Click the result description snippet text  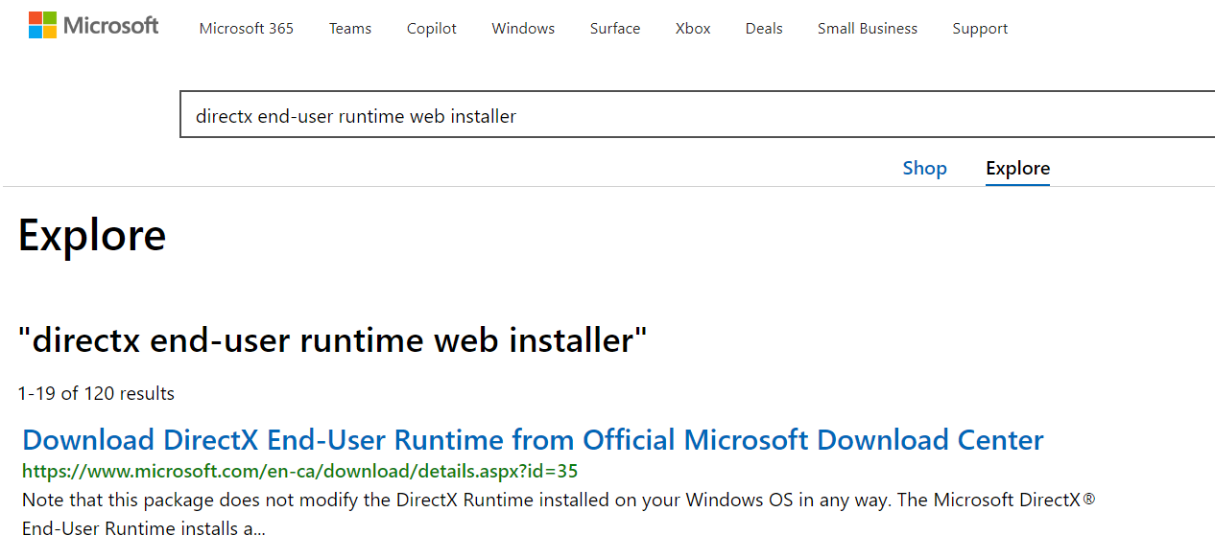[x=559, y=514]
